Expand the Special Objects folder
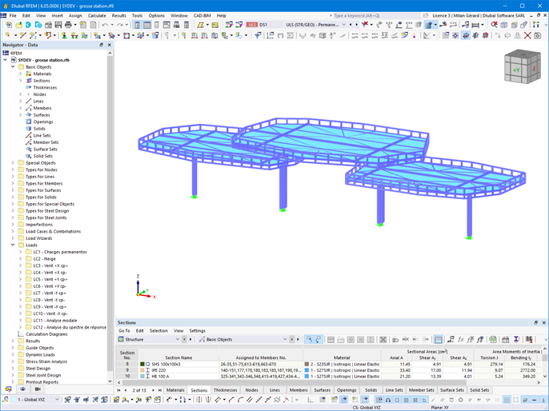This screenshot has height=411, width=549. [x=13, y=162]
